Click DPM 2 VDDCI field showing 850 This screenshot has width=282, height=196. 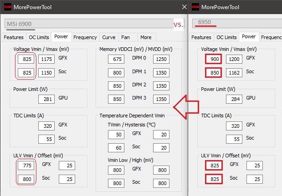click(116, 86)
